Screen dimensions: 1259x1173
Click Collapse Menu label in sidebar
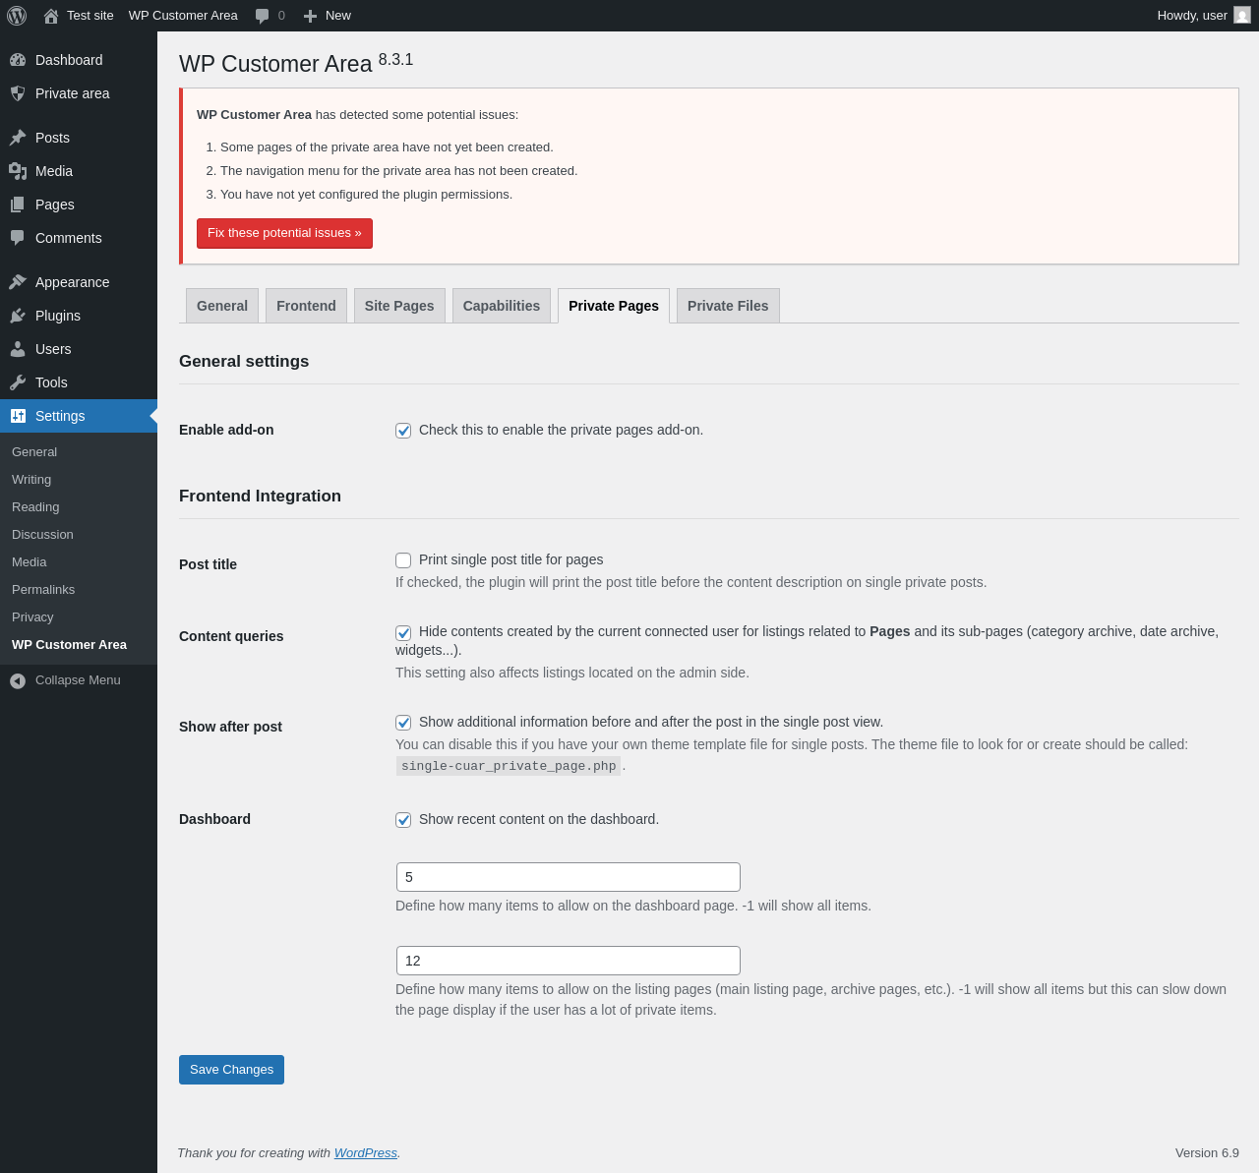pyautogui.click(x=78, y=680)
